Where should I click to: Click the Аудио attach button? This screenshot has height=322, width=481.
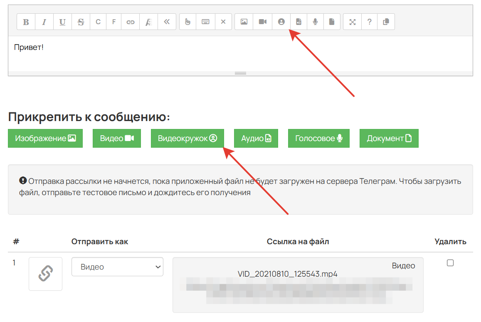pyautogui.click(x=256, y=139)
